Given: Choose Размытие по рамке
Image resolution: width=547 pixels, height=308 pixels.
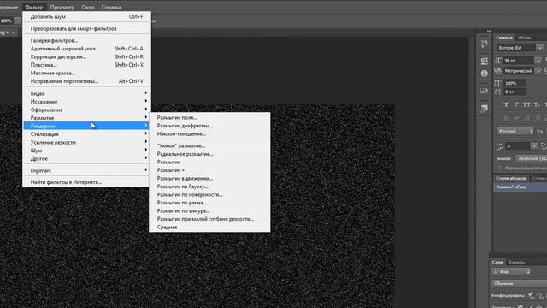Looking at the screenshot, I should pos(209,203).
